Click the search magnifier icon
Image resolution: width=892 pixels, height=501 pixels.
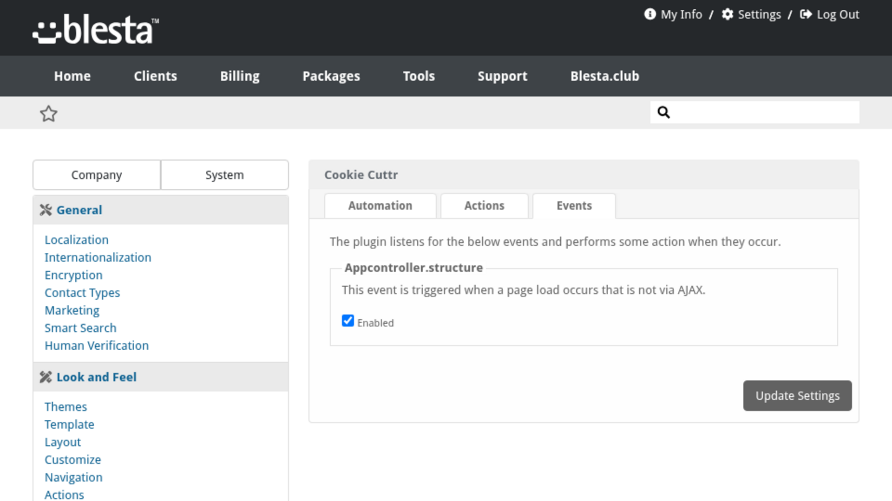click(663, 112)
